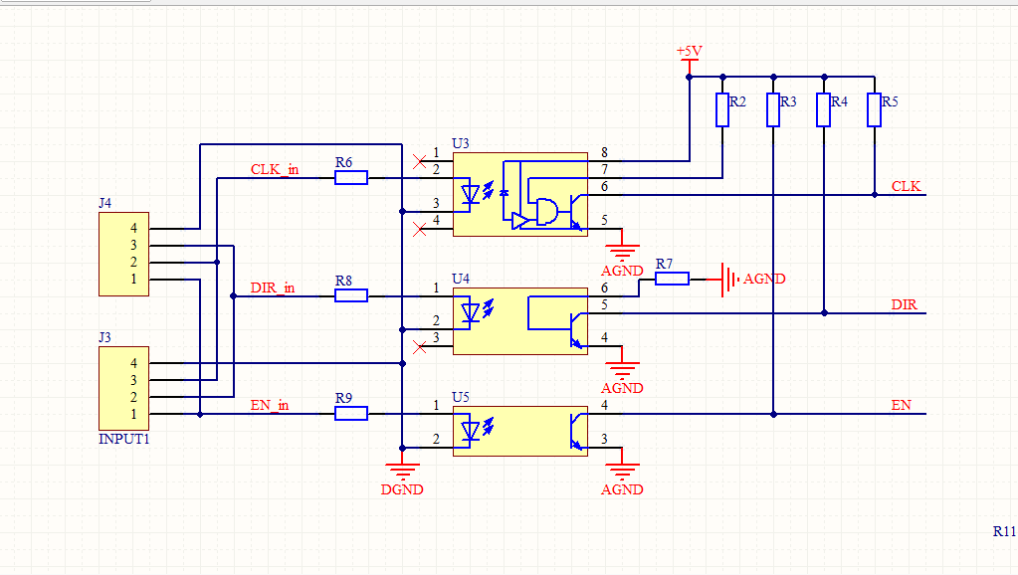Select pull-up resistor R2
The width and height of the screenshot is (1018, 575).
click(722, 109)
